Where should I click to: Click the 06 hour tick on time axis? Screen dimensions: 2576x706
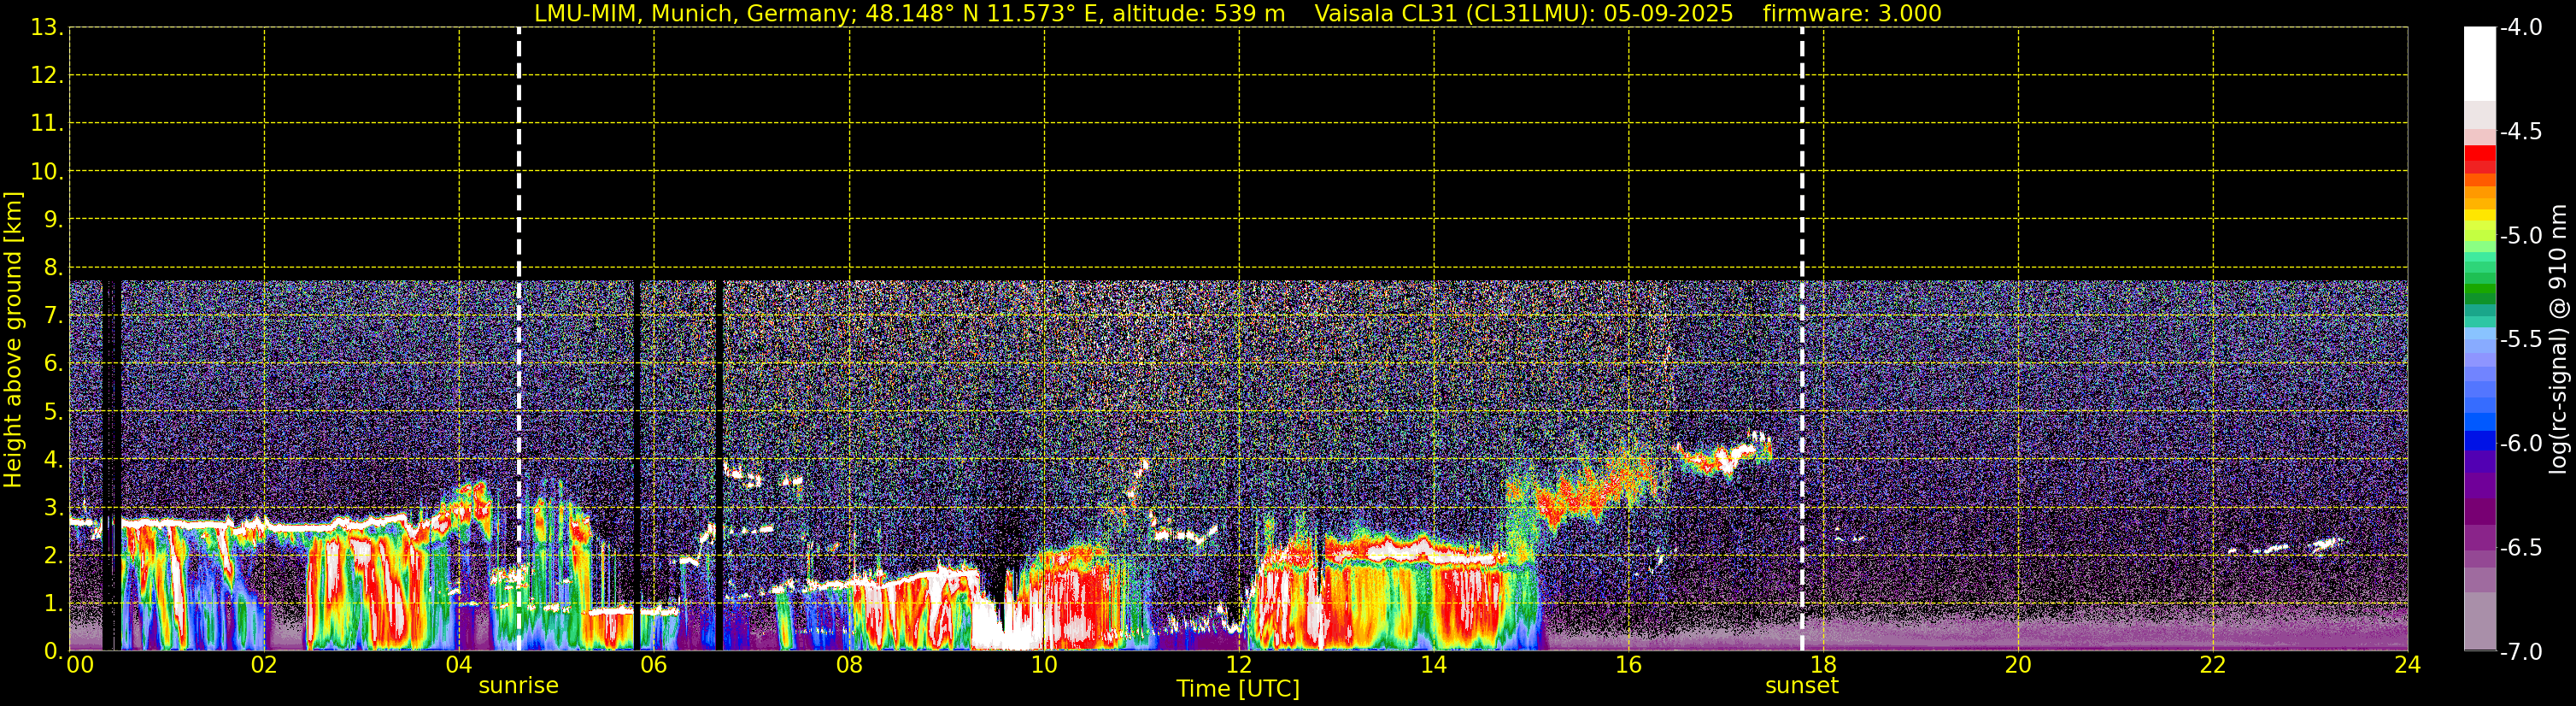tap(653, 666)
